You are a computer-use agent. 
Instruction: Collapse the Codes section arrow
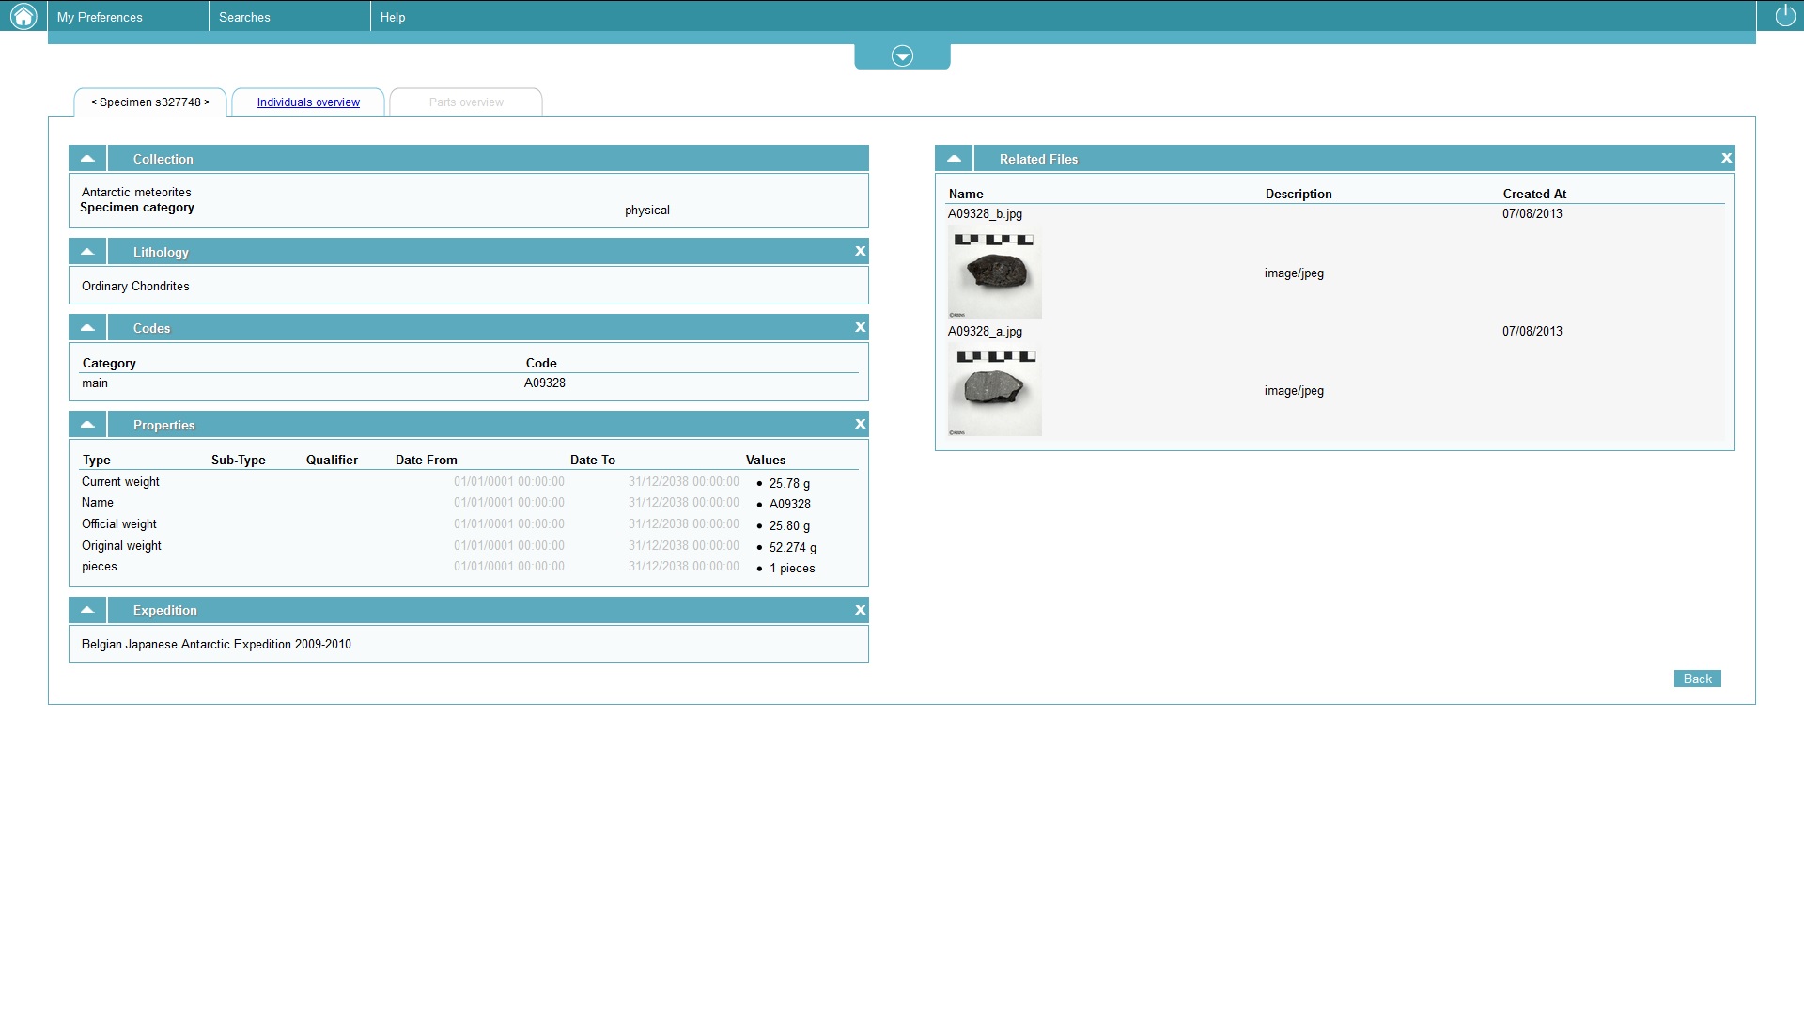click(87, 328)
